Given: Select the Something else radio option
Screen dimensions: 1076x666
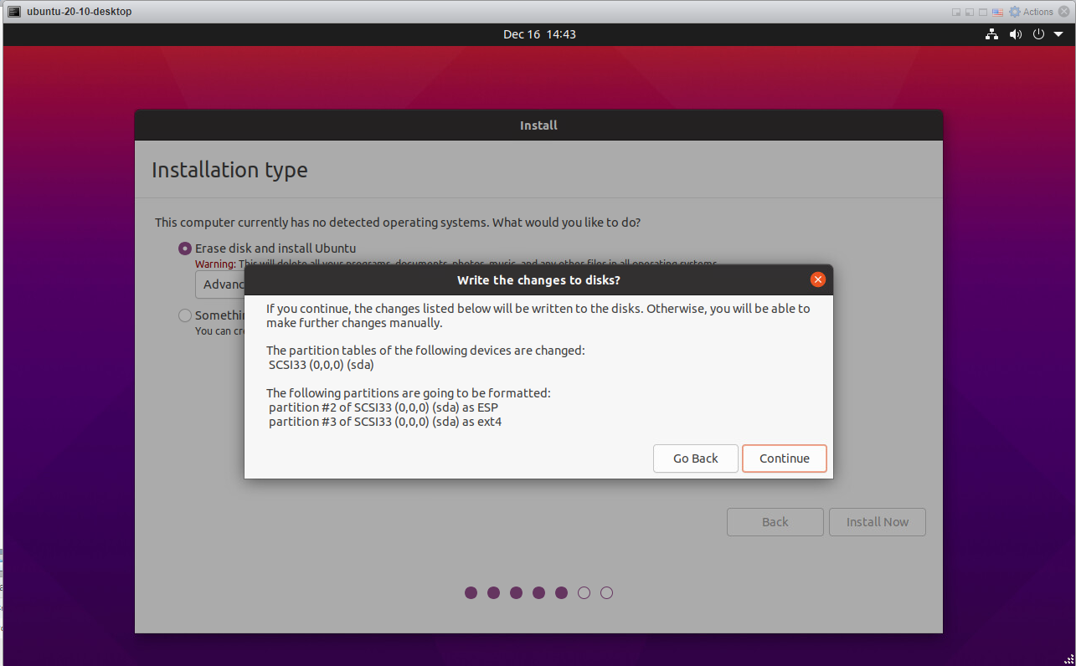Looking at the screenshot, I should point(184,315).
